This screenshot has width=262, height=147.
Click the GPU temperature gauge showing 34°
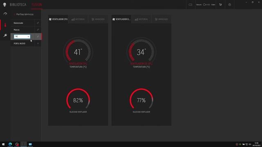pyautogui.click(x=141, y=52)
